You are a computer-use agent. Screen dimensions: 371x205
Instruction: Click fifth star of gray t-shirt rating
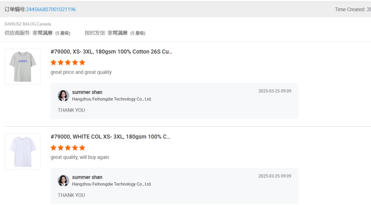(82, 62)
